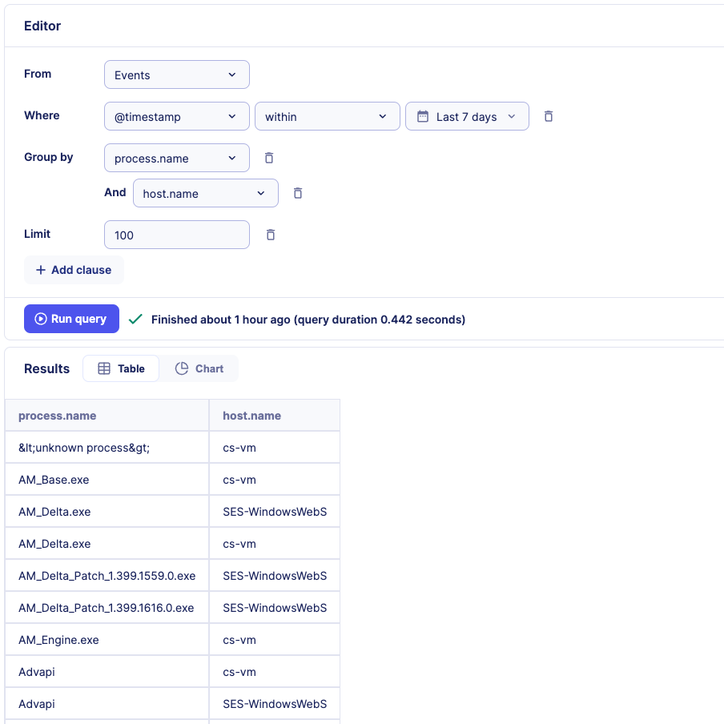Viewport: 724px width, 724px height.
Task: Select the AM_Base.exe cell
Action: click(107, 479)
